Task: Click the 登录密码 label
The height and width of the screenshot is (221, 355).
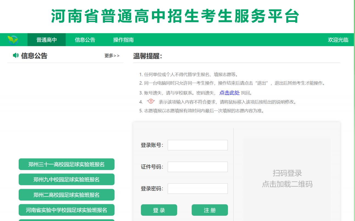Action: click(152, 189)
